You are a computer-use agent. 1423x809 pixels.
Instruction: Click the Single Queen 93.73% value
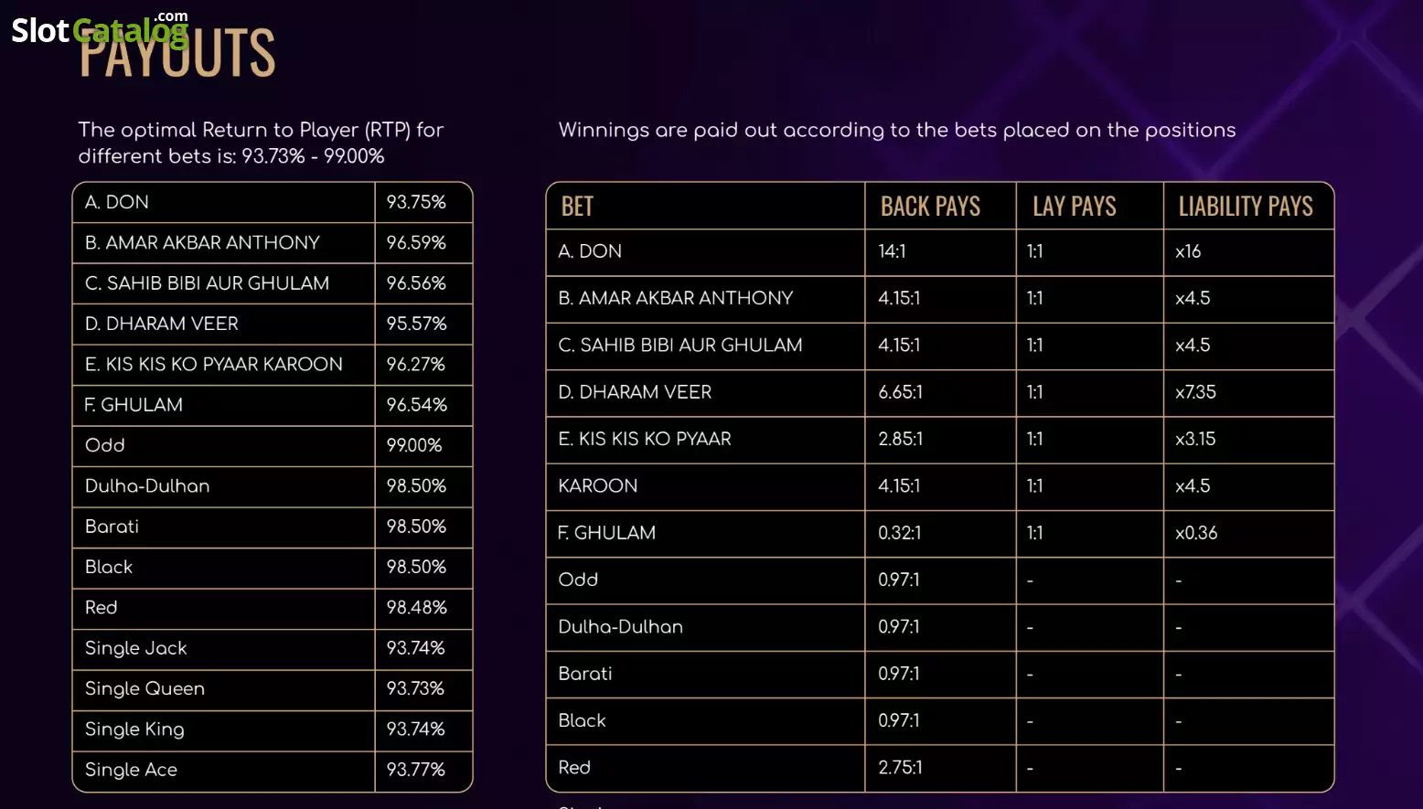[415, 688]
